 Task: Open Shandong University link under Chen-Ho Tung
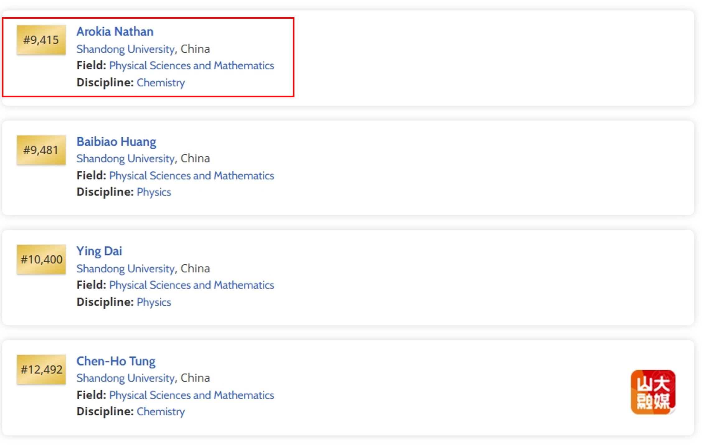[126, 378]
